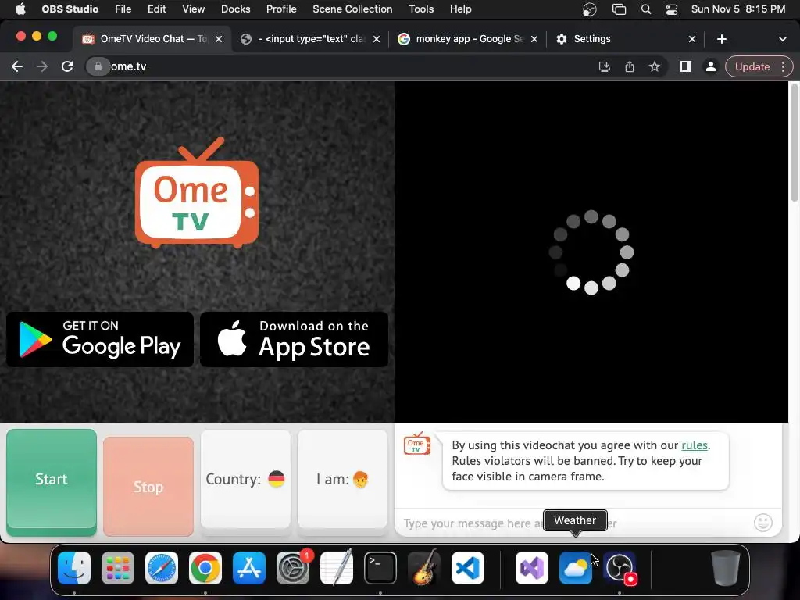Click the page vertical scrollbar
Image resolution: width=800 pixels, height=600 pixels.
(x=795, y=143)
